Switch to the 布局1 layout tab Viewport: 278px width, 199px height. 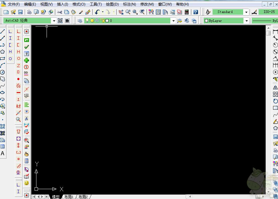(x=68, y=197)
